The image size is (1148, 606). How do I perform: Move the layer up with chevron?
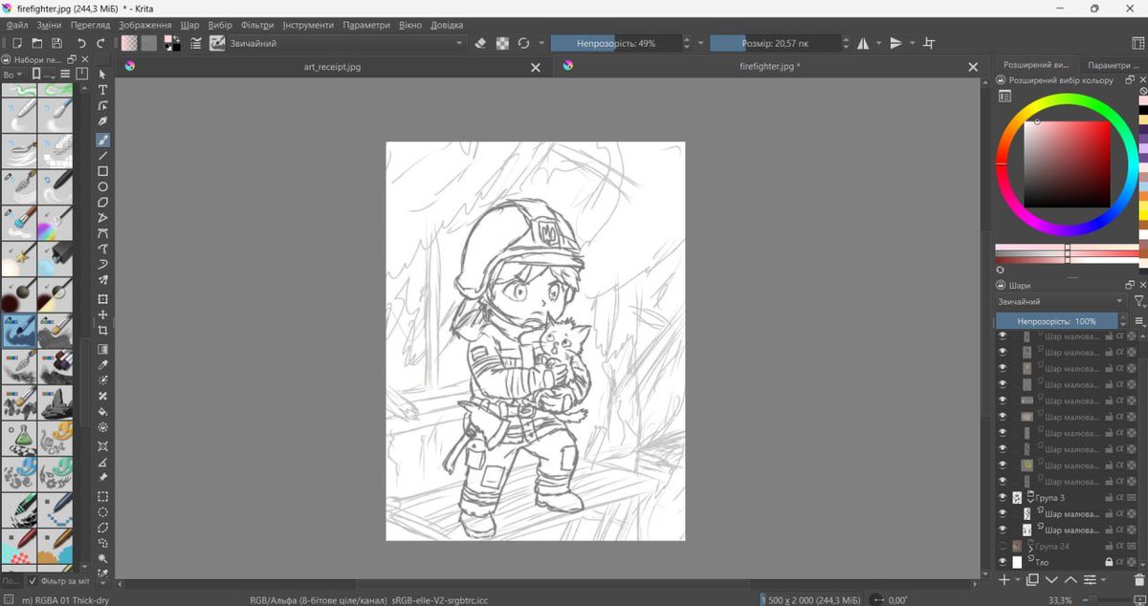(x=1071, y=579)
